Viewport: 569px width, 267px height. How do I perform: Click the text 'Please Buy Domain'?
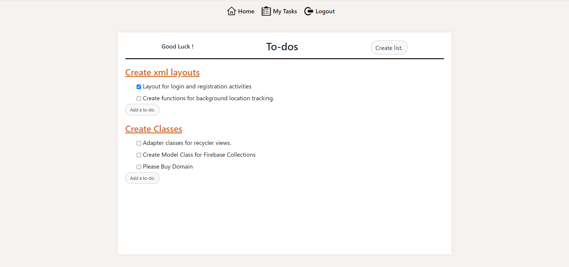click(x=168, y=166)
